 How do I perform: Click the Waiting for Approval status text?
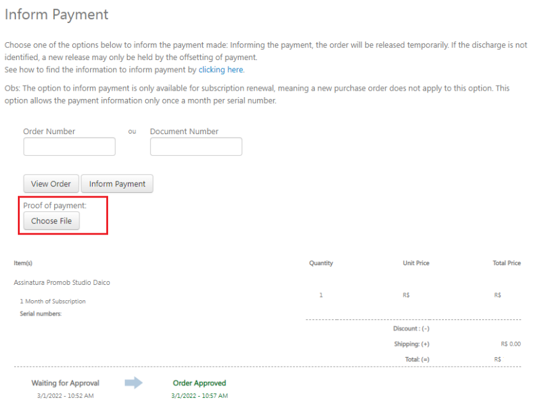coord(65,383)
